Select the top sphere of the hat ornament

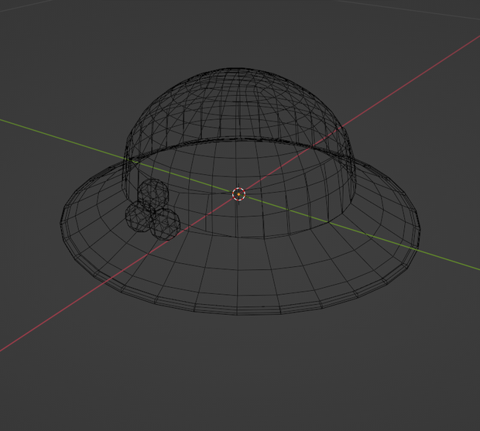(153, 194)
